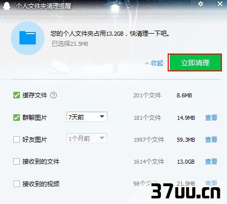This screenshot has width=227, height=204.
Task: Open settings via the gear icon
Action: 200,4
